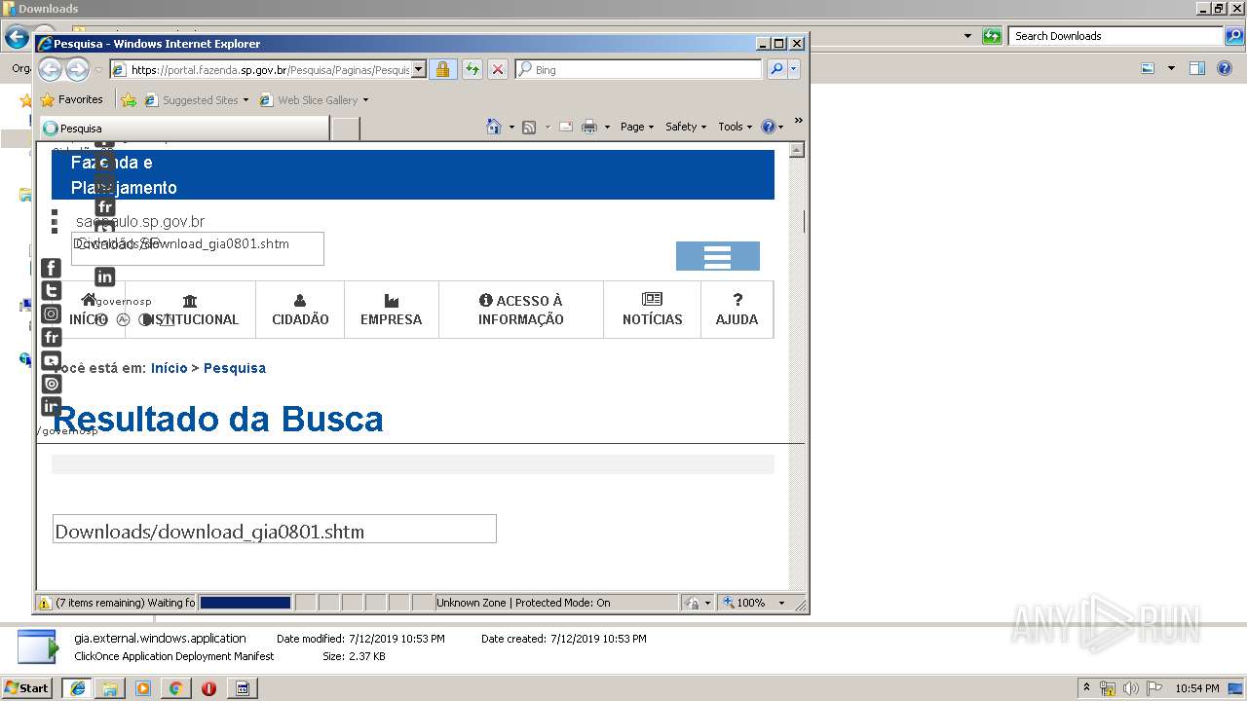Click the Add to Favorites bar icon
1247x701 pixels.
click(x=129, y=99)
